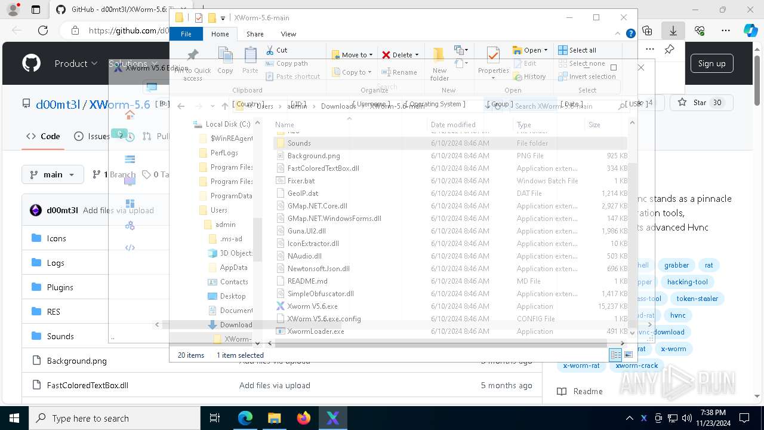Screen dimensions: 764x430
Task: Open the main branch selector on GitHub
Action: click(53, 174)
